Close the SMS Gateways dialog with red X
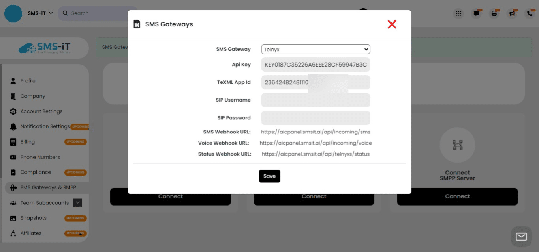539x252 pixels. pyautogui.click(x=392, y=24)
